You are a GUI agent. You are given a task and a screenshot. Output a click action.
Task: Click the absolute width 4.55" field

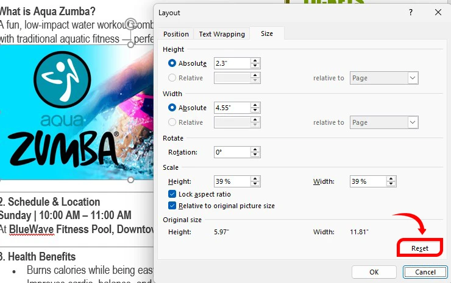click(232, 108)
